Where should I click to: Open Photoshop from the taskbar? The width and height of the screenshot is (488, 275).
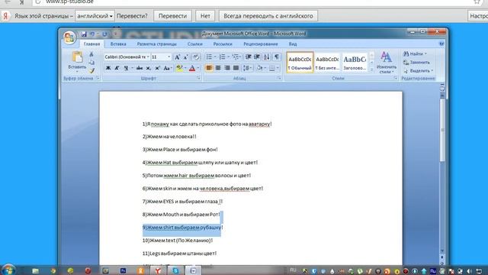click(124, 270)
